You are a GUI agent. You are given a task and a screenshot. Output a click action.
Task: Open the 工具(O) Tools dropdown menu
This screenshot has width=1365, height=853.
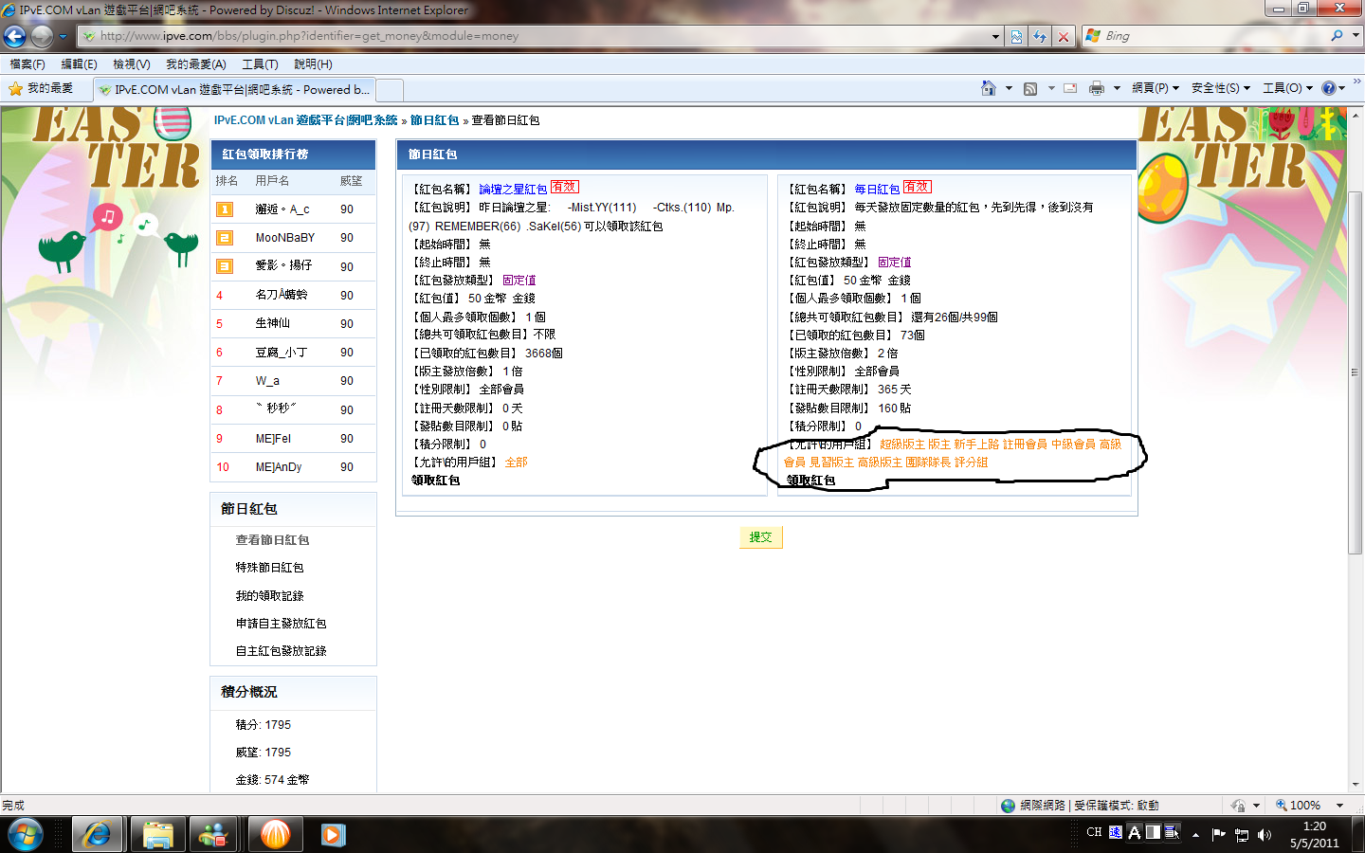pos(1288,88)
